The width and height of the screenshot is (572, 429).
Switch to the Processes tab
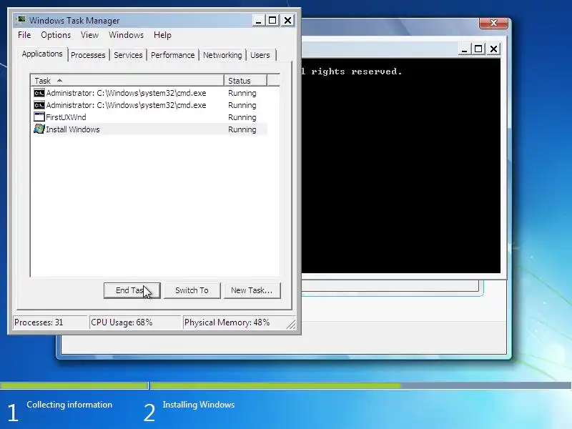88,55
